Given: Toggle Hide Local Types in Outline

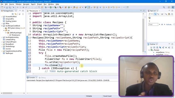Looking at the screenshot, I should pyautogui.click(x=169, y=48).
